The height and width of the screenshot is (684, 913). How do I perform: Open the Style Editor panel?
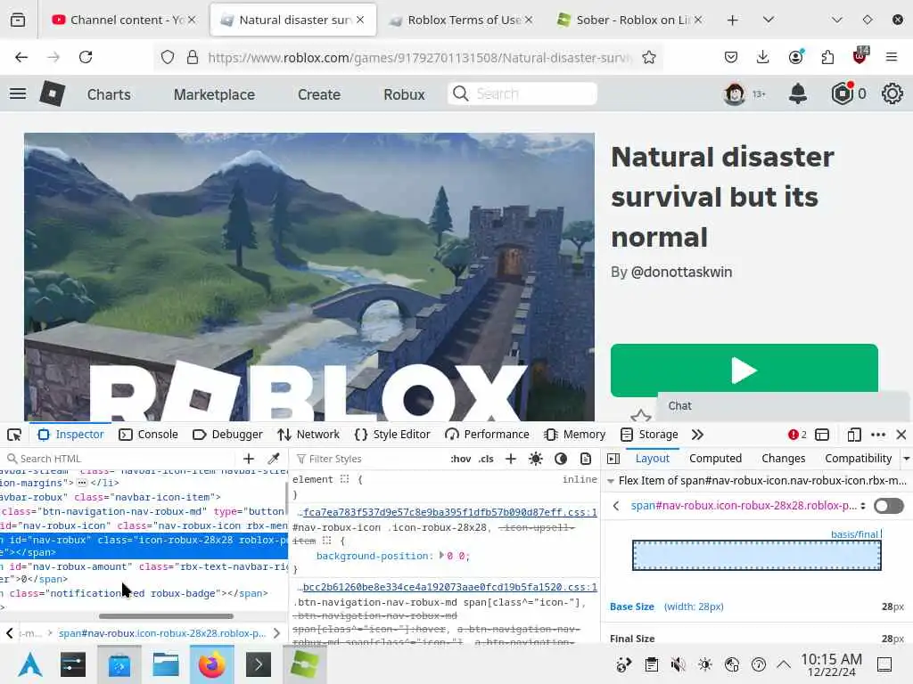tap(392, 435)
